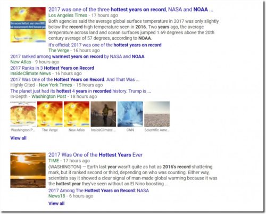This screenshot has height=214, width=266.
Task: Click 'New York Times' source name
Action: 55,85
